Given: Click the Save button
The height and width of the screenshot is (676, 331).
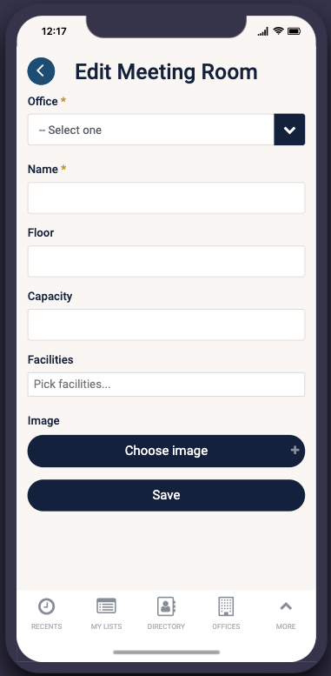Looking at the screenshot, I should (x=166, y=495).
